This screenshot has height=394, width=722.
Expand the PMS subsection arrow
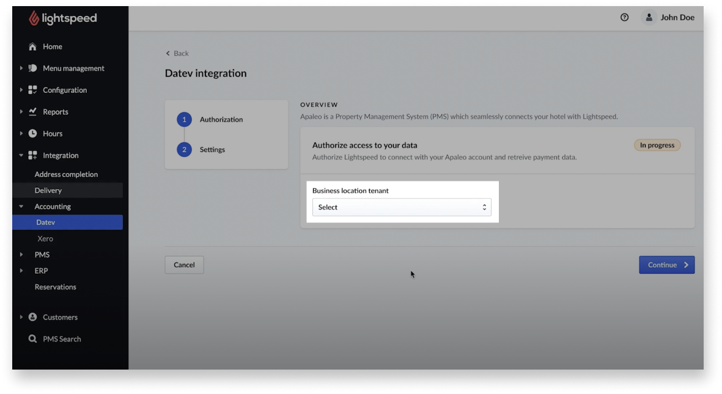coord(21,255)
